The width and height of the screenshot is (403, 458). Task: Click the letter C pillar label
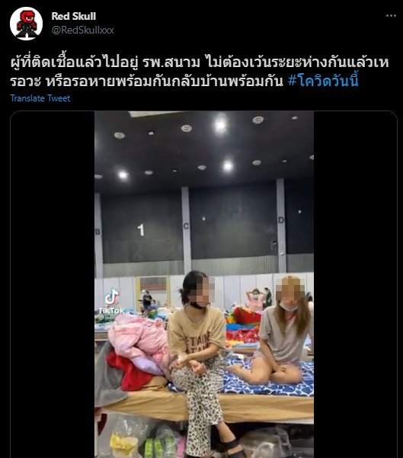tap(186, 226)
